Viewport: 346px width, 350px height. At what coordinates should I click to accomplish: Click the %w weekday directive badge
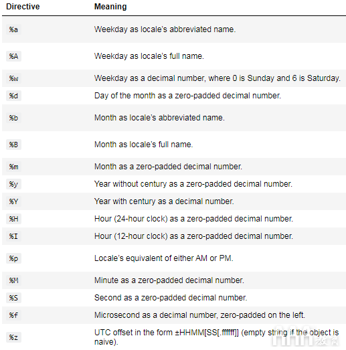click(13, 78)
